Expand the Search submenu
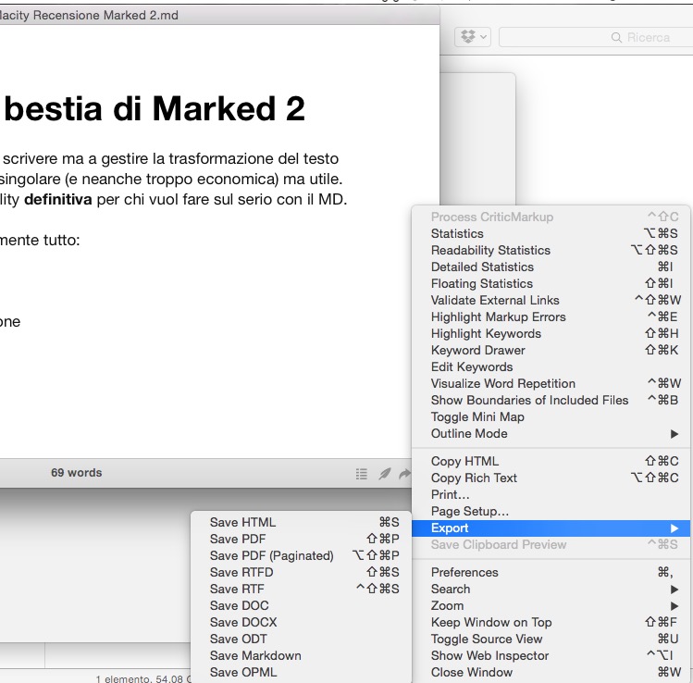Screen dimensions: 693x683 pos(551,590)
